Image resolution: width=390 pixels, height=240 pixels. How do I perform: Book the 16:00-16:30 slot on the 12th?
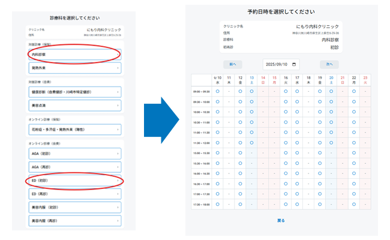pyautogui.click(x=240, y=173)
